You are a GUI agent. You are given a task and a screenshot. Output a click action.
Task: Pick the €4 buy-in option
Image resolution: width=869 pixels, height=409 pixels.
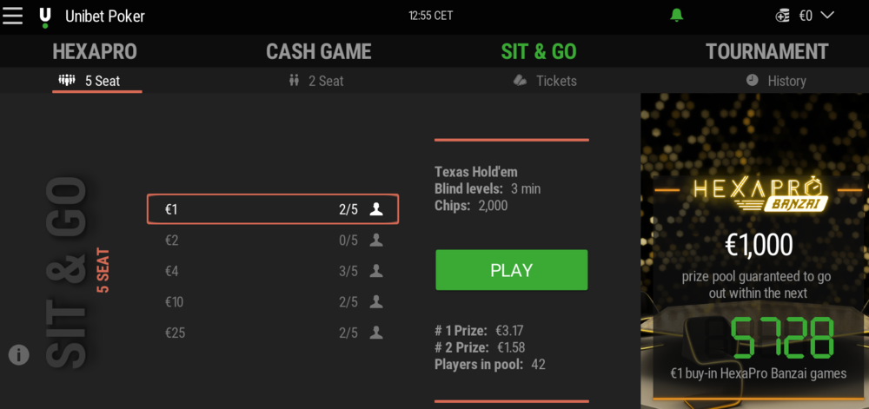pyautogui.click(x=272, y=271)
